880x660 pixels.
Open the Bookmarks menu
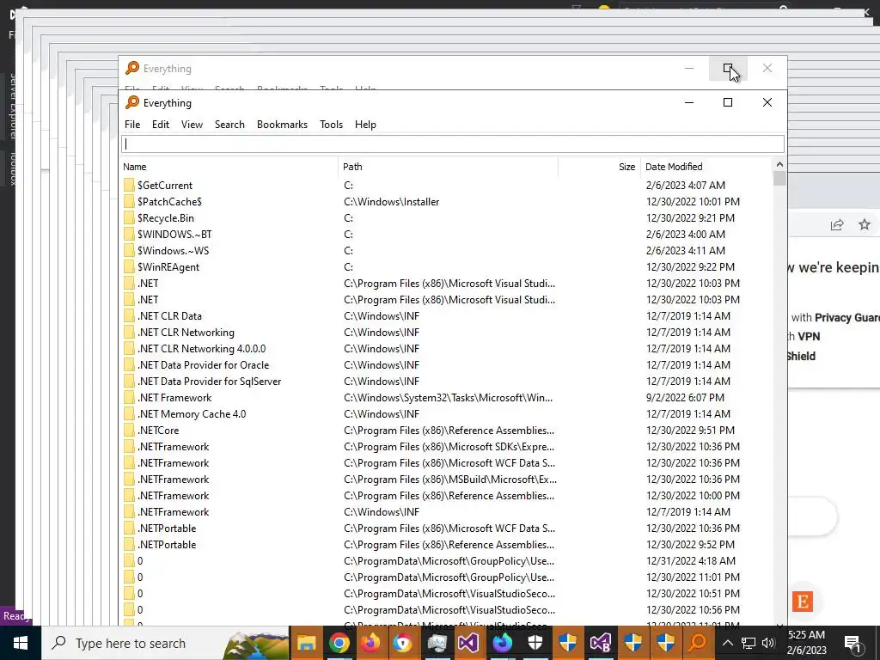[x=282, y=125]
